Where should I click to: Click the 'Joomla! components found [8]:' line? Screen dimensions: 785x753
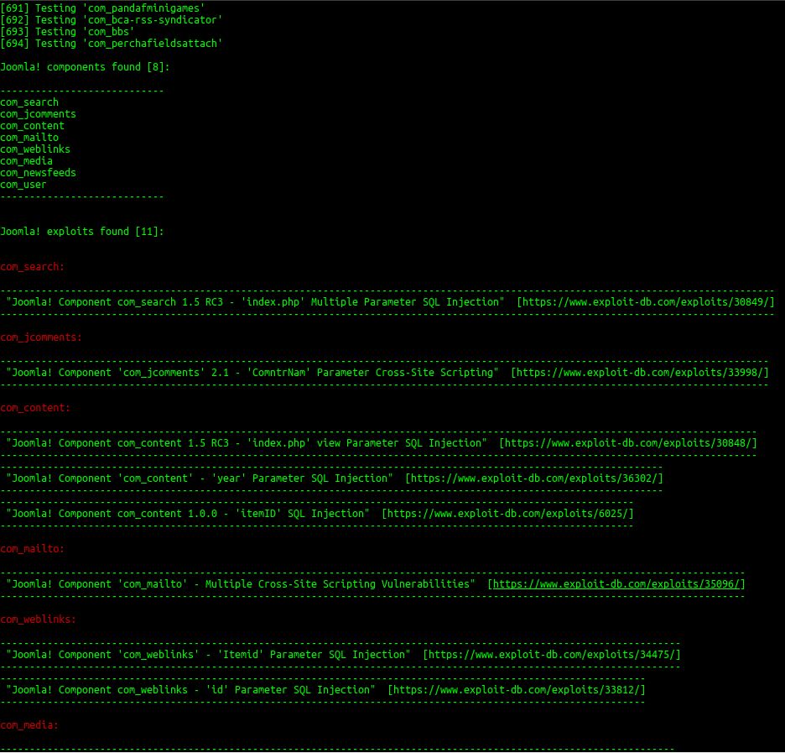click(85, 67)
